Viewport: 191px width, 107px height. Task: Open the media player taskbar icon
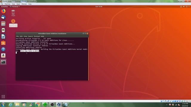click(x=24, y=105)
